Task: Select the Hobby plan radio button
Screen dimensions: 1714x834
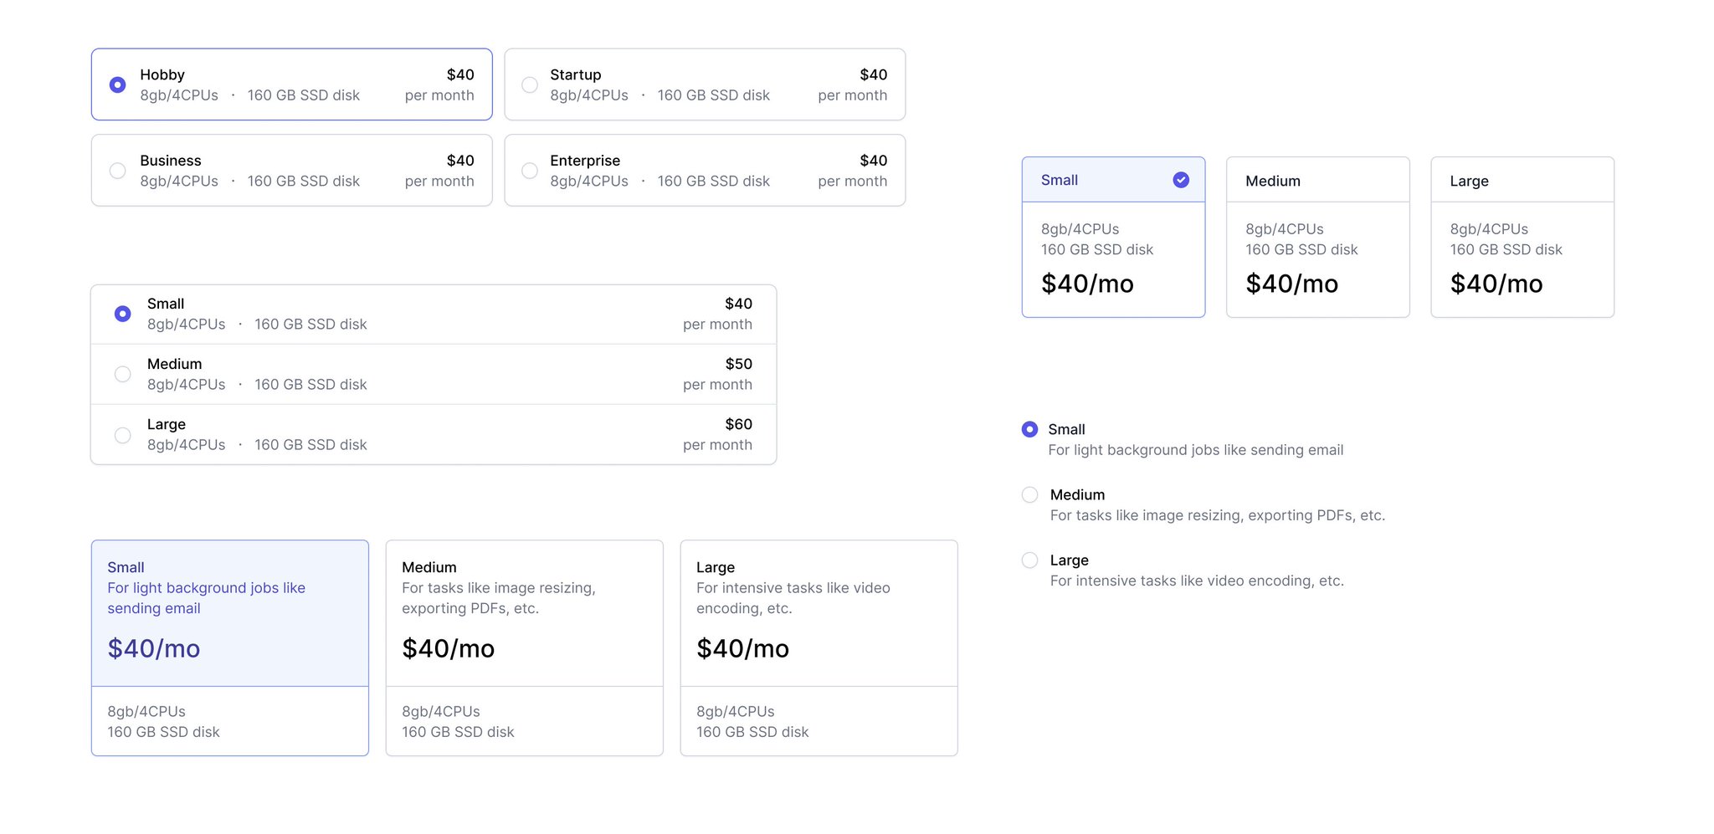Action: click(x=117, y=84)
